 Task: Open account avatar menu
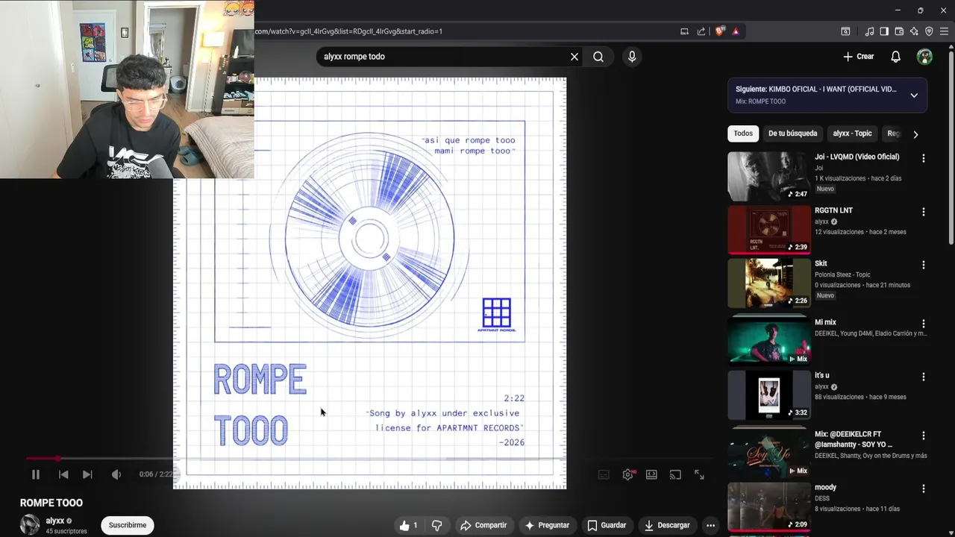924,57
